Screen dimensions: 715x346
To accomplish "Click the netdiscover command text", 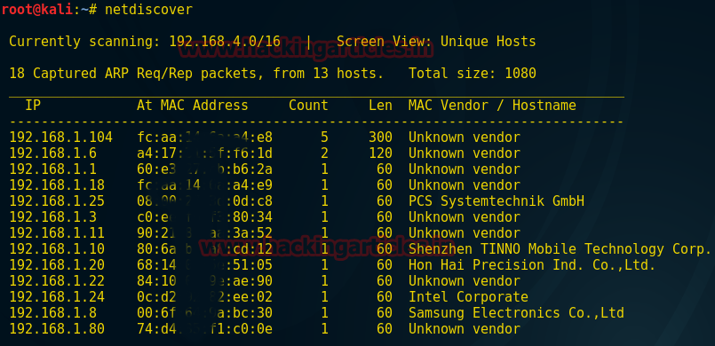I will point(148,10).
